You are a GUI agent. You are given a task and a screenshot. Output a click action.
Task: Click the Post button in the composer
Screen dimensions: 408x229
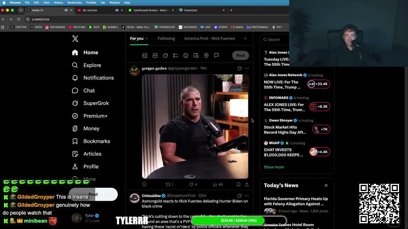click(x=241, y=56)
